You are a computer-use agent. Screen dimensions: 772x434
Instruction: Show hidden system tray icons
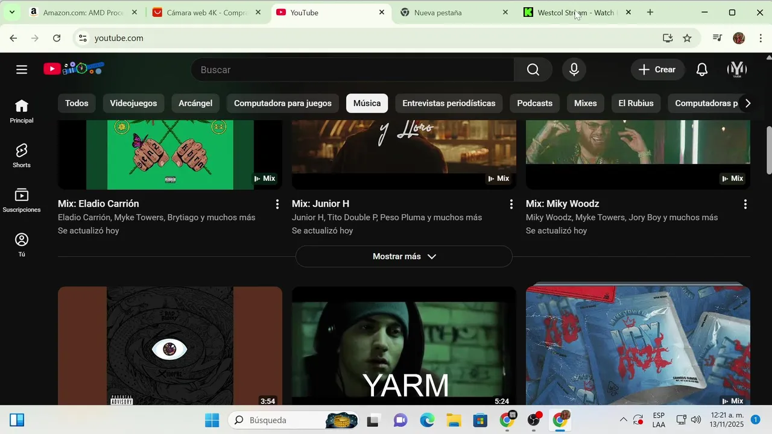coord(623,420)
